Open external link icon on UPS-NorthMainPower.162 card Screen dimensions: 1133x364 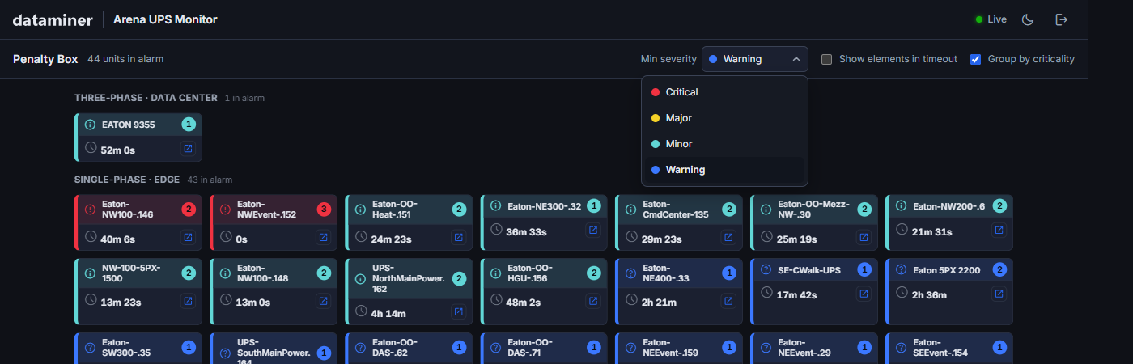tap(458, 312)
